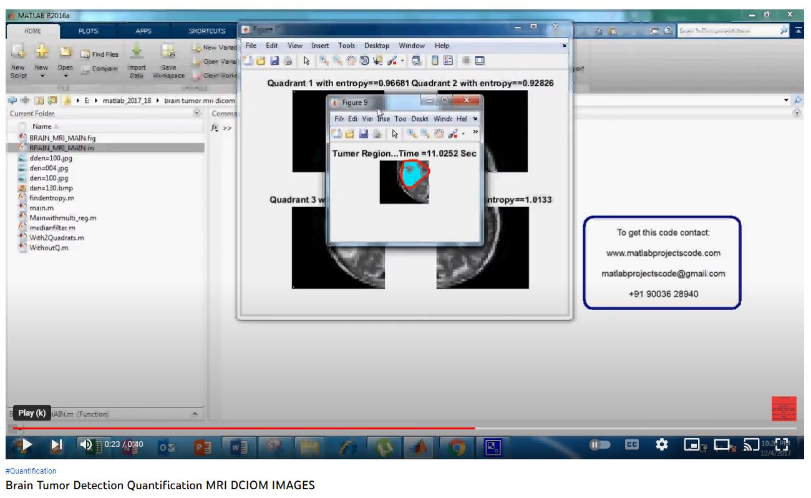The image size is (811, 498).
Task: Click matlab_2017_18 in the address path
Action: tap(127, 100)
